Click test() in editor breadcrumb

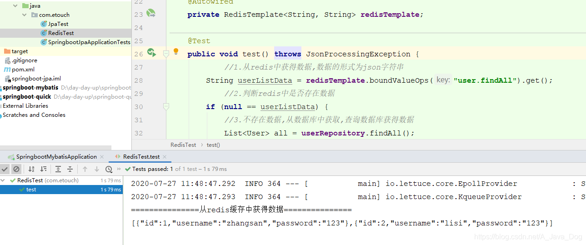tap(213, 145)
